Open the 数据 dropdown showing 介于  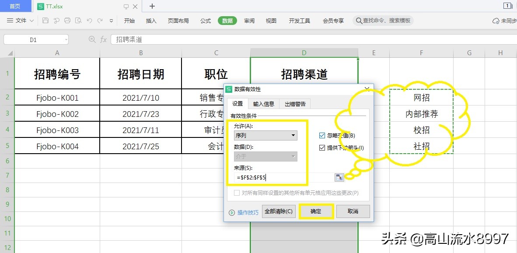(x=265, y=156)
